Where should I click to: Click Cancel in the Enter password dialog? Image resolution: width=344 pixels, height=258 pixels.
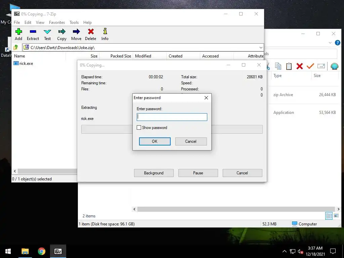point(191,141)
